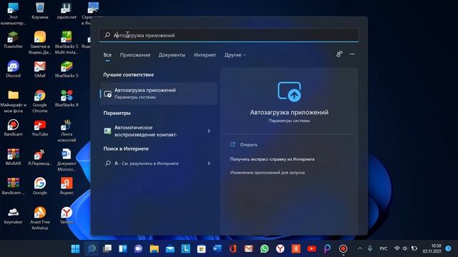Open Яндекс desktop shortcut
Screen dimensions: 458x257
click(67, 186)
